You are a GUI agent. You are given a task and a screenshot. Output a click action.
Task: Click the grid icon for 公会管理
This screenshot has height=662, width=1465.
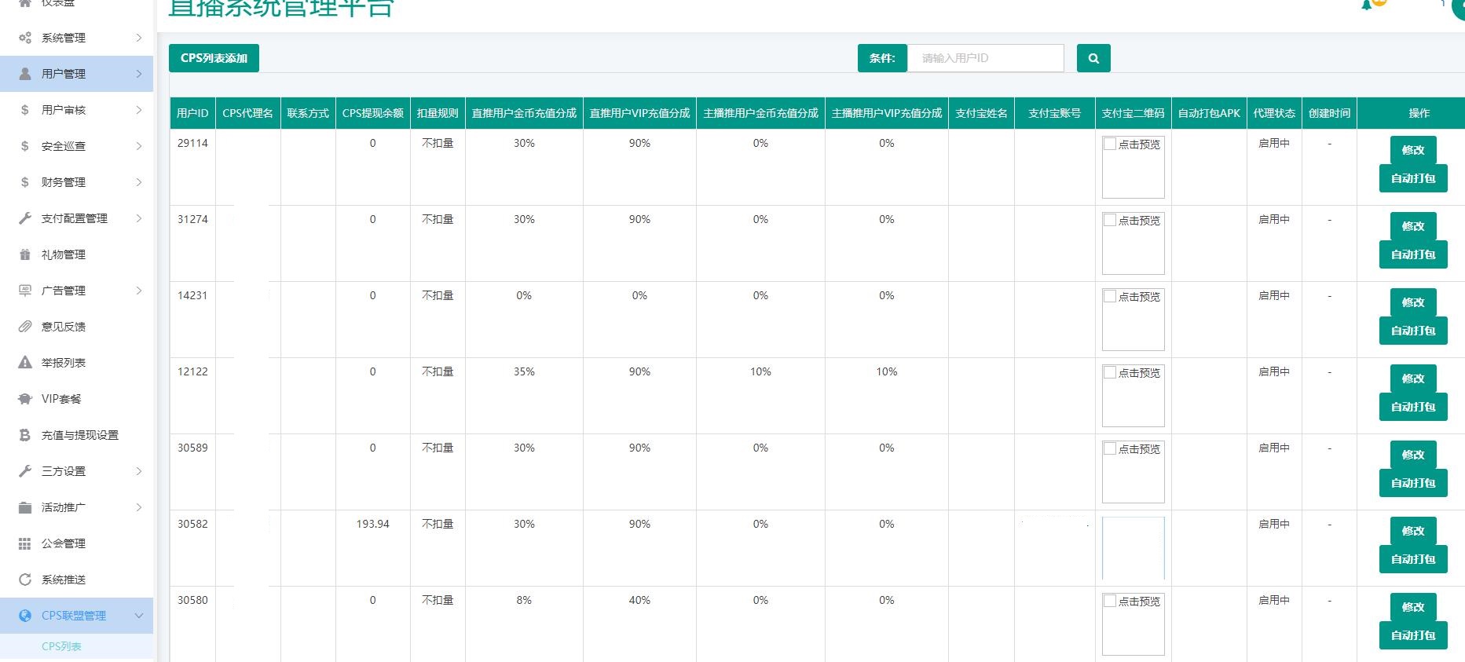point(25,543)
